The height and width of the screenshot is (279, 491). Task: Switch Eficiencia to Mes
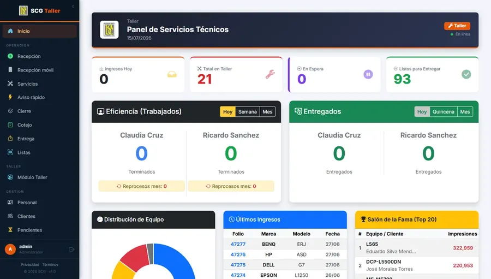point(267,111)
